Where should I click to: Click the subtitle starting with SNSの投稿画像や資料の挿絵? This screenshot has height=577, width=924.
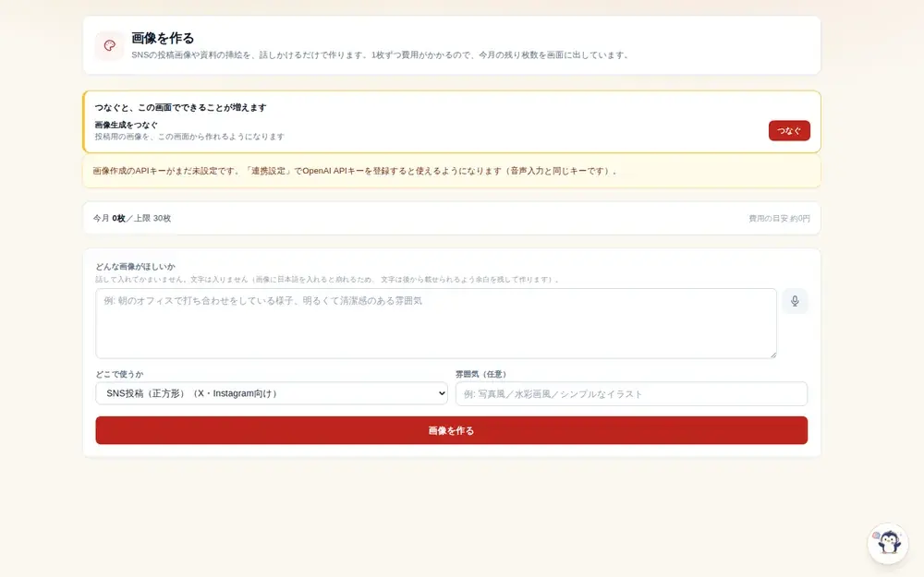pyautogui.click(x=380, y=54)
